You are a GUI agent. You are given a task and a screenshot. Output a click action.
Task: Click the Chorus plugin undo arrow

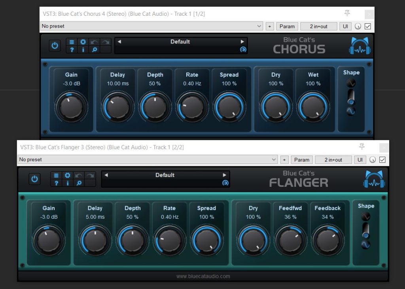click(94, 42)
